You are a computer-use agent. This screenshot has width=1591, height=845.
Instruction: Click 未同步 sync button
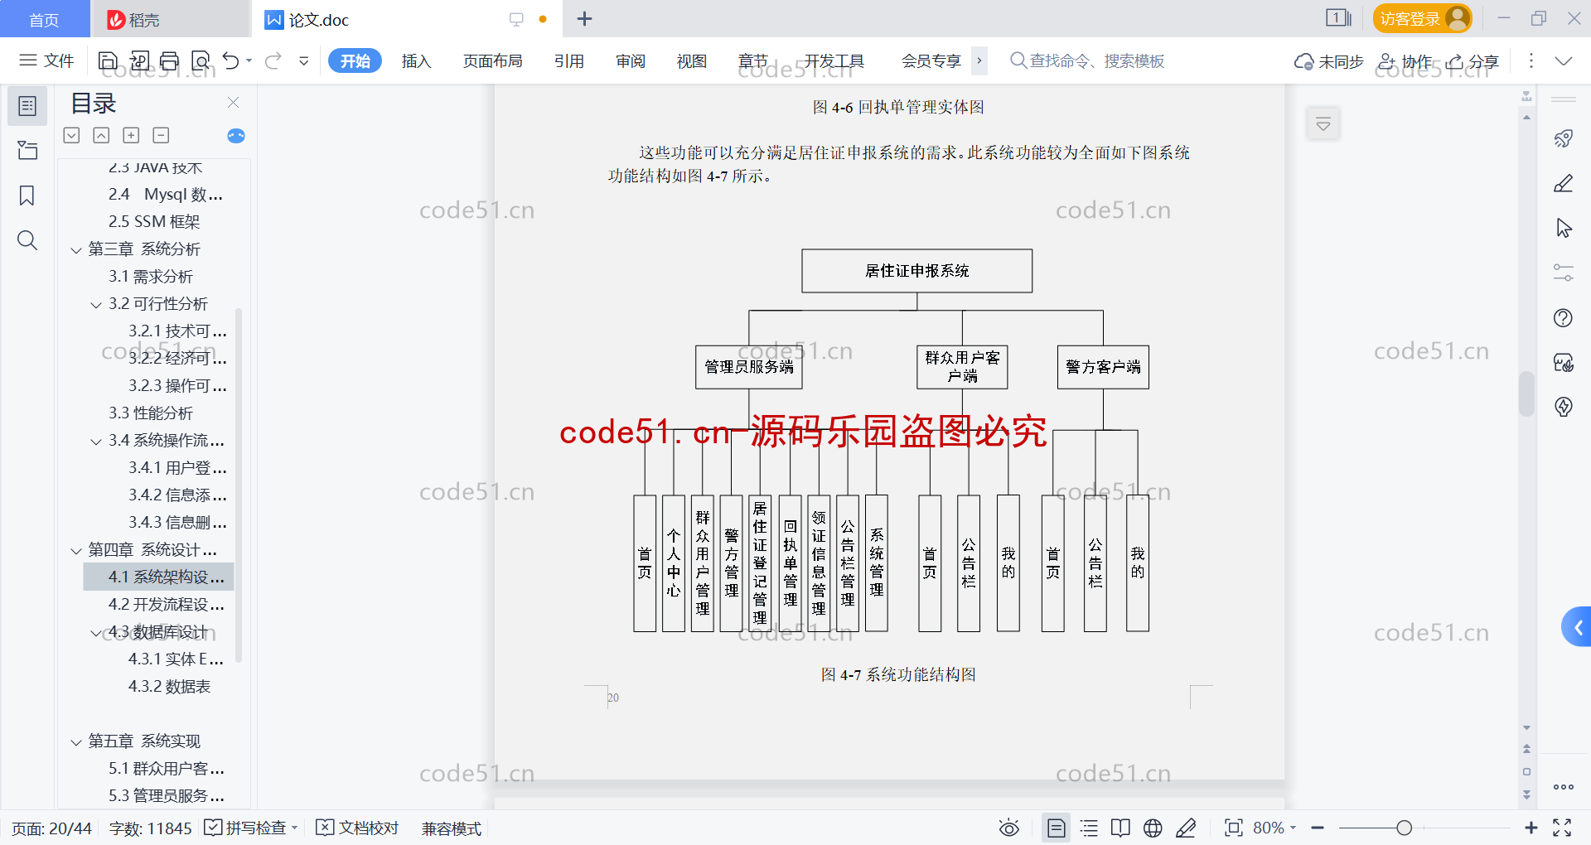pyautogui.click(x=1329, y=61)
